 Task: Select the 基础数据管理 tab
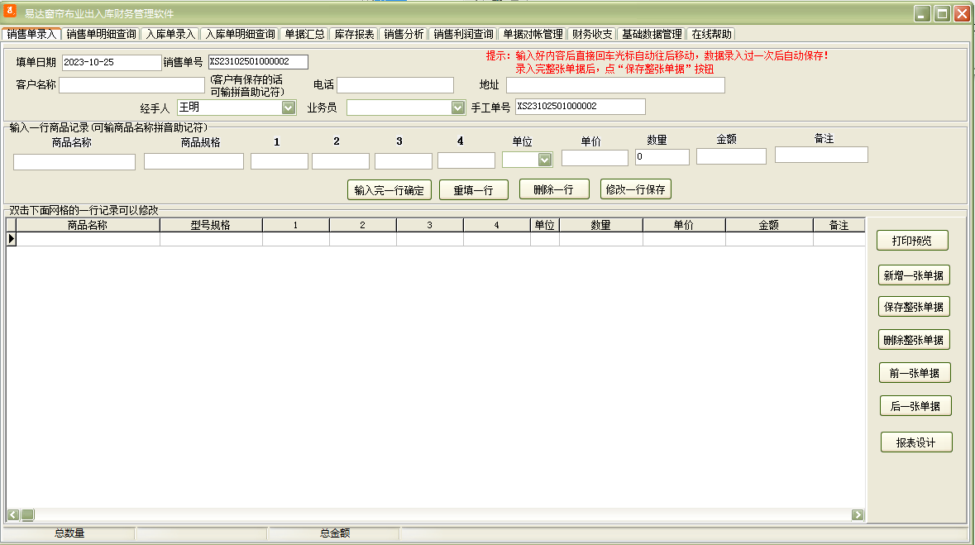pyautogui.click(x=652, y=34)
